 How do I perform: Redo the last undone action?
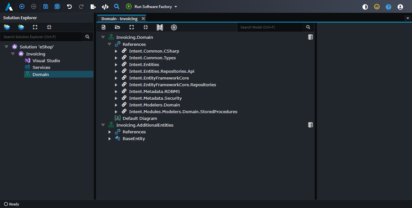81,6
